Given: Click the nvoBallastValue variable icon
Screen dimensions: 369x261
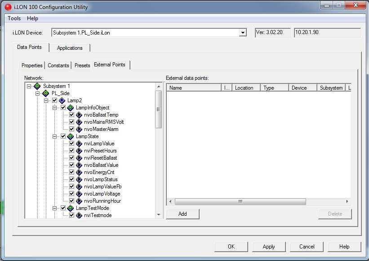Looking at the screenshot, I should point(79,165).
